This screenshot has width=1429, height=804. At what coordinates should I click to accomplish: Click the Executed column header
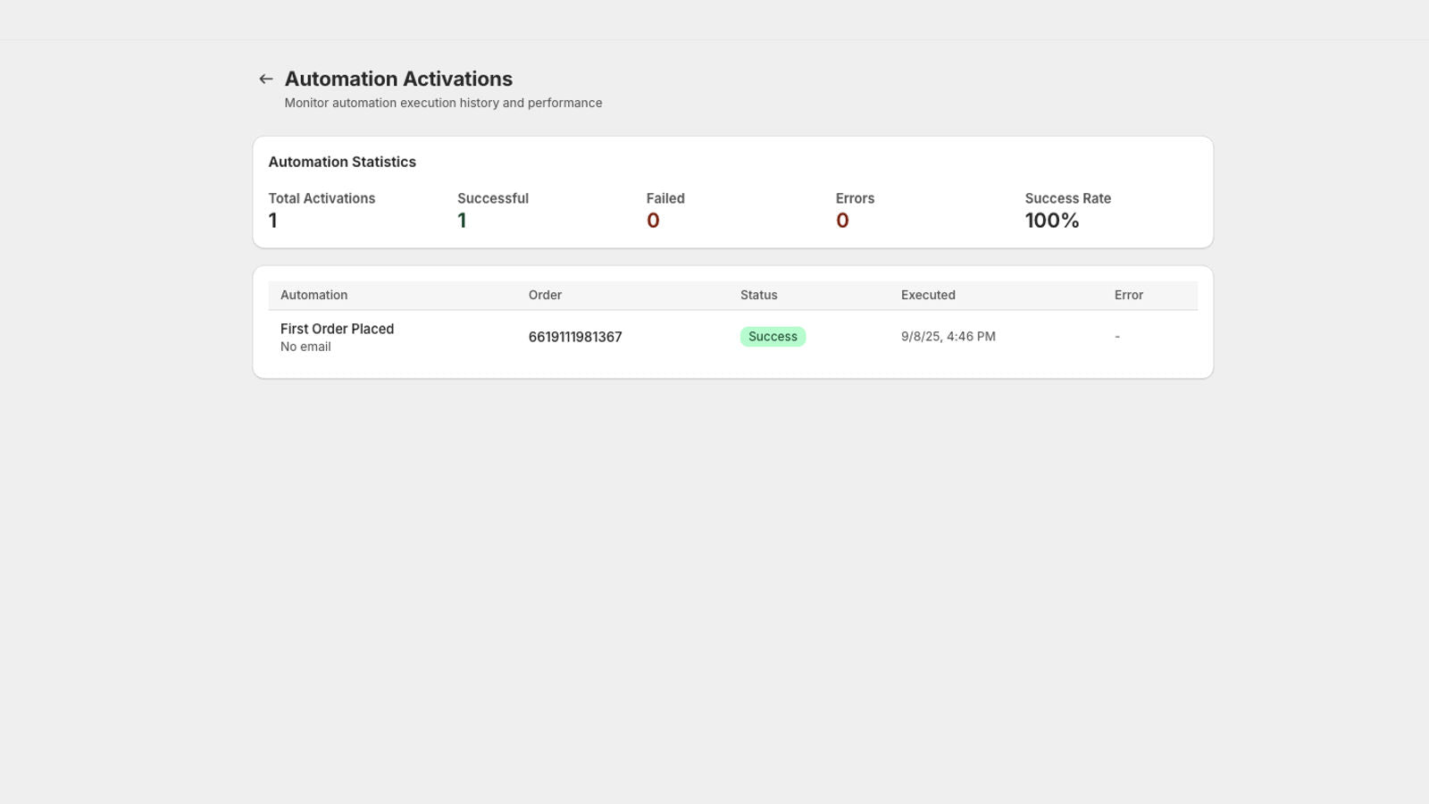pos(928,295)
